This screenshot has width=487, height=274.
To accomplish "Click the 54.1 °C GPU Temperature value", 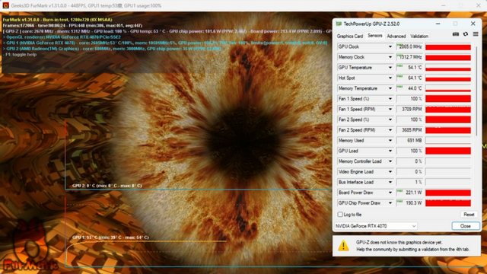I will pos(409,68).
